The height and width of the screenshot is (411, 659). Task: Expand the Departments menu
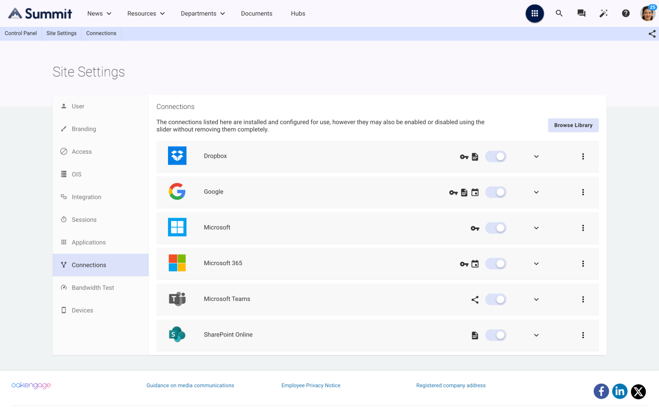(203, 13)
